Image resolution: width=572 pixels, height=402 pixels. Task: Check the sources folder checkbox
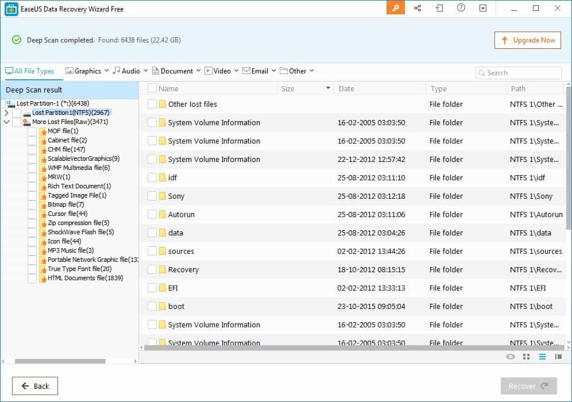[152, 251]
